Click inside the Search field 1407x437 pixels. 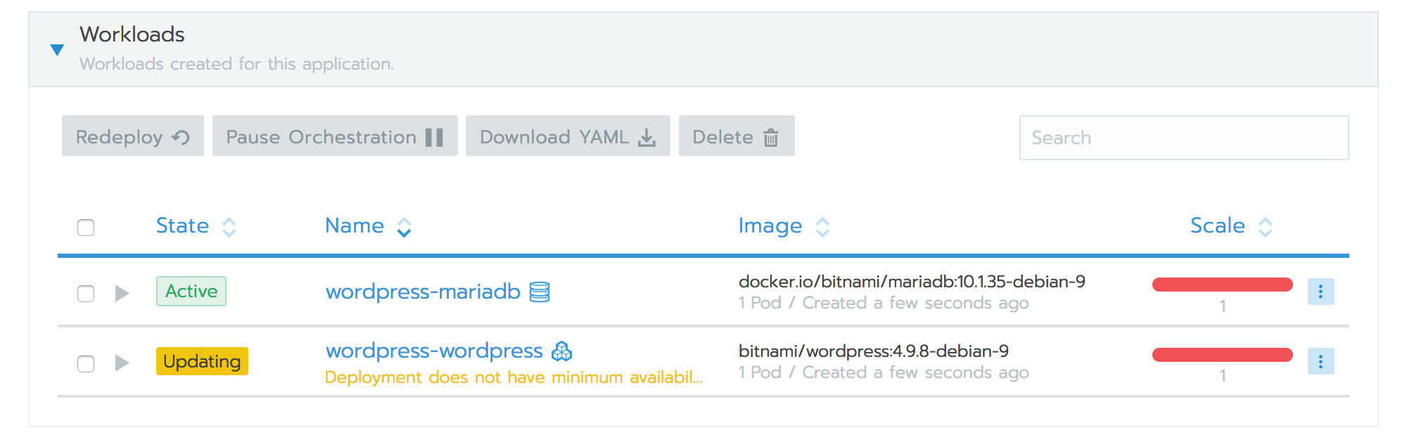pyautogui.click(x=1184, y=138)
